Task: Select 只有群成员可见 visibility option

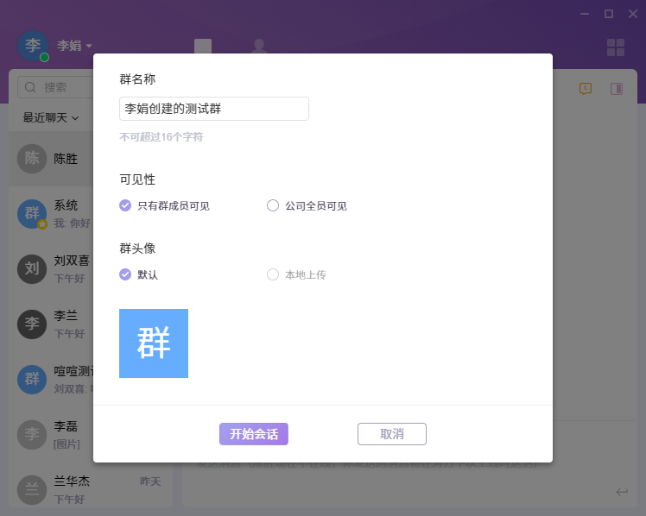Action: pyautogui.click(x=126, y=205)
